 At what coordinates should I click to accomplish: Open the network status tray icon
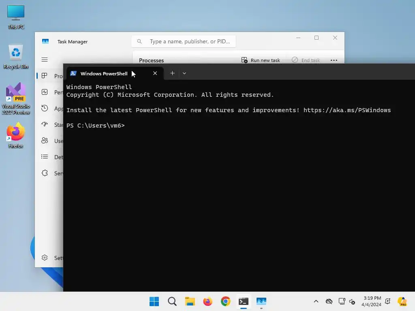click(342, 301)
